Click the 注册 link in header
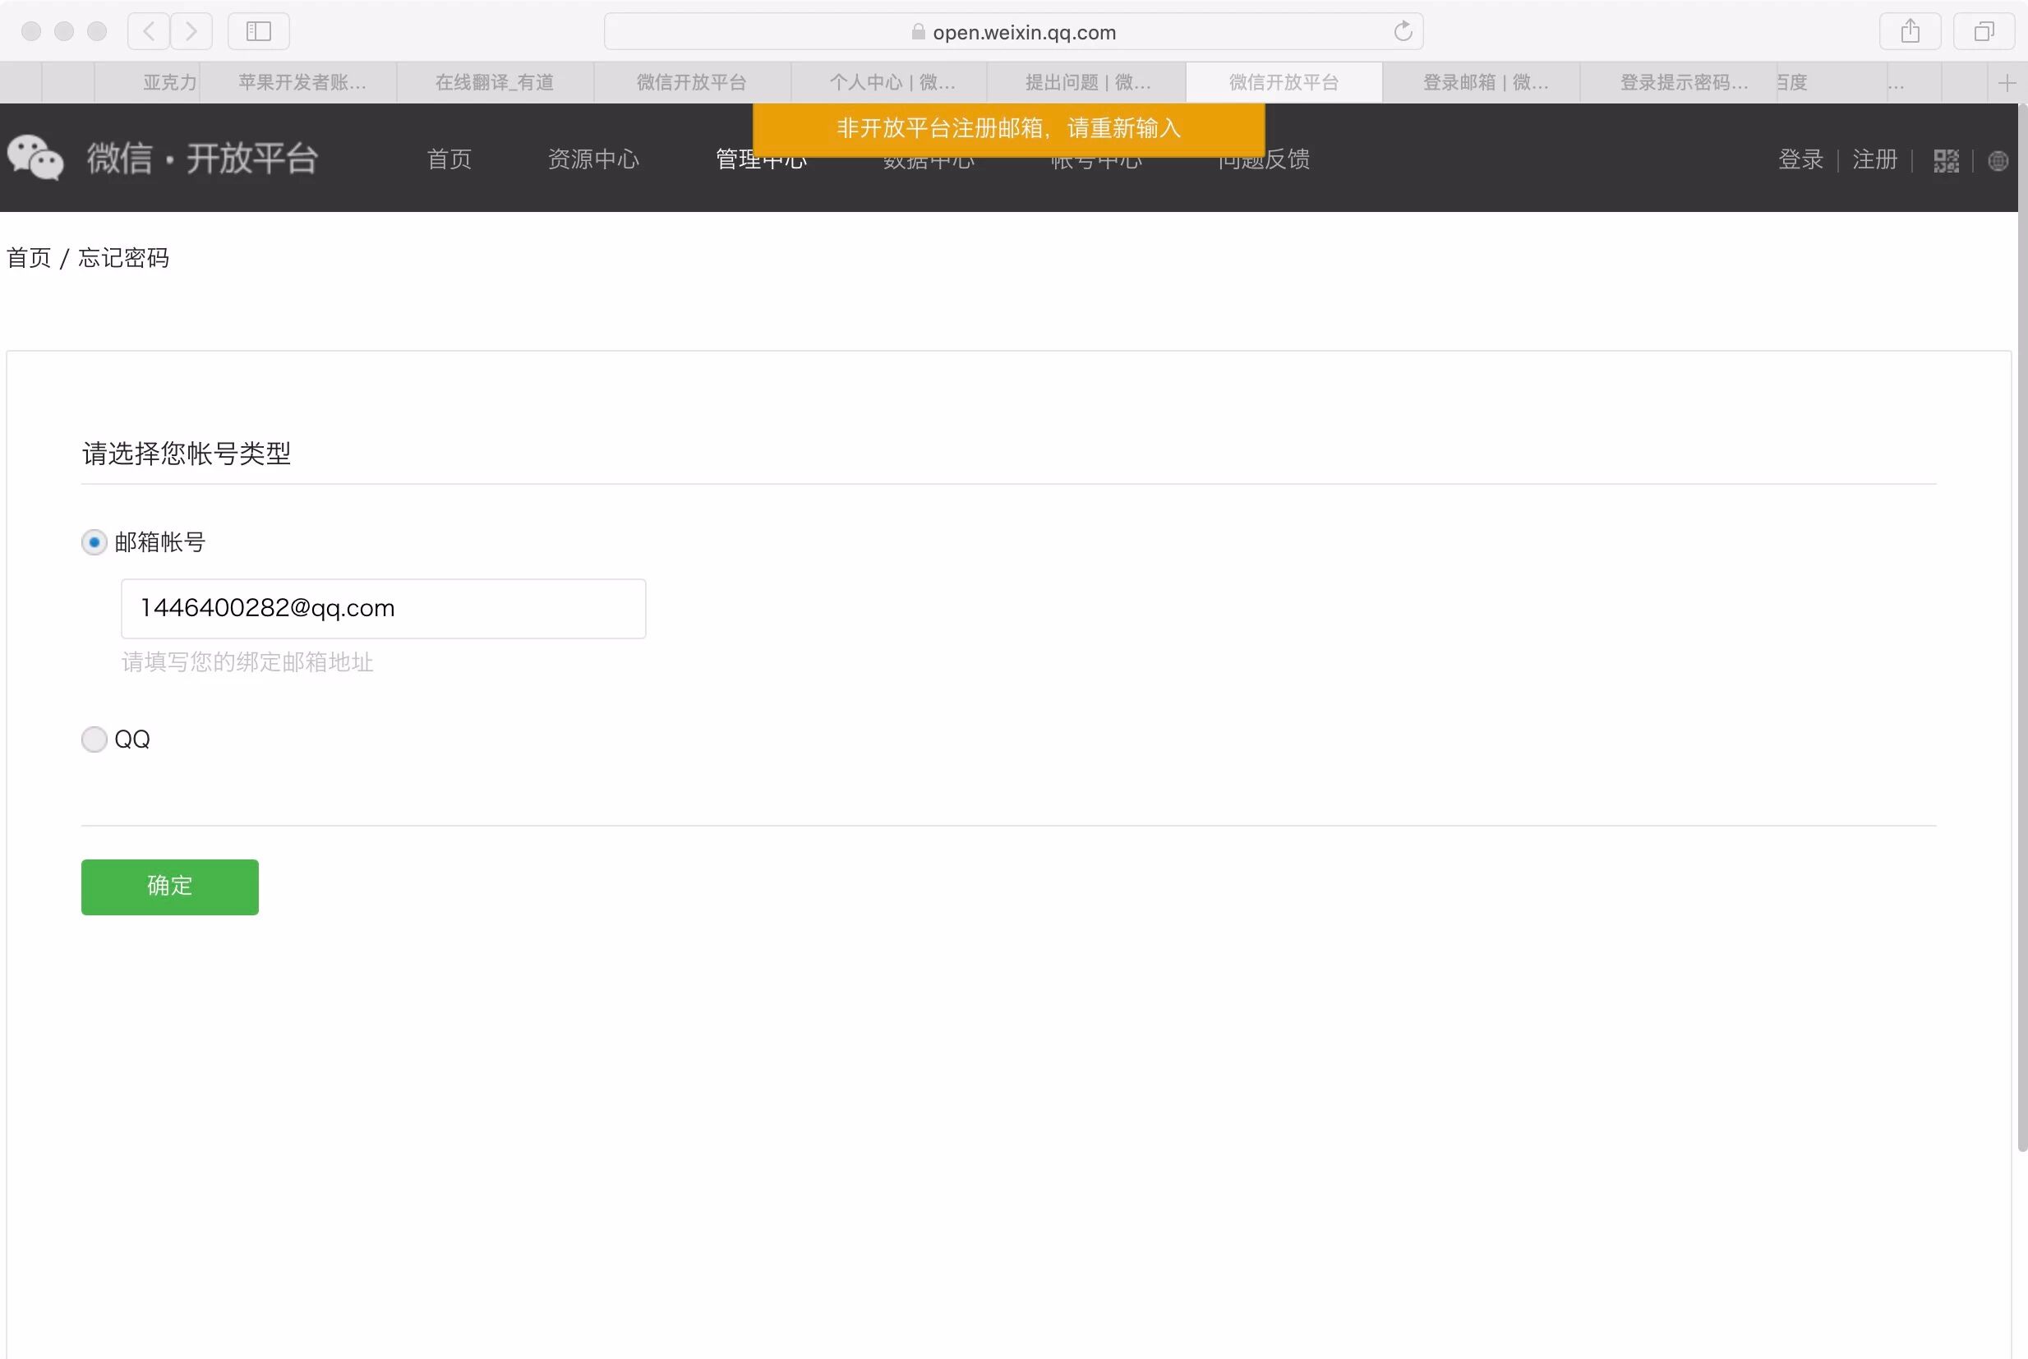The height and width of the screenshot is (1359, 2028). pos(1874,159)
